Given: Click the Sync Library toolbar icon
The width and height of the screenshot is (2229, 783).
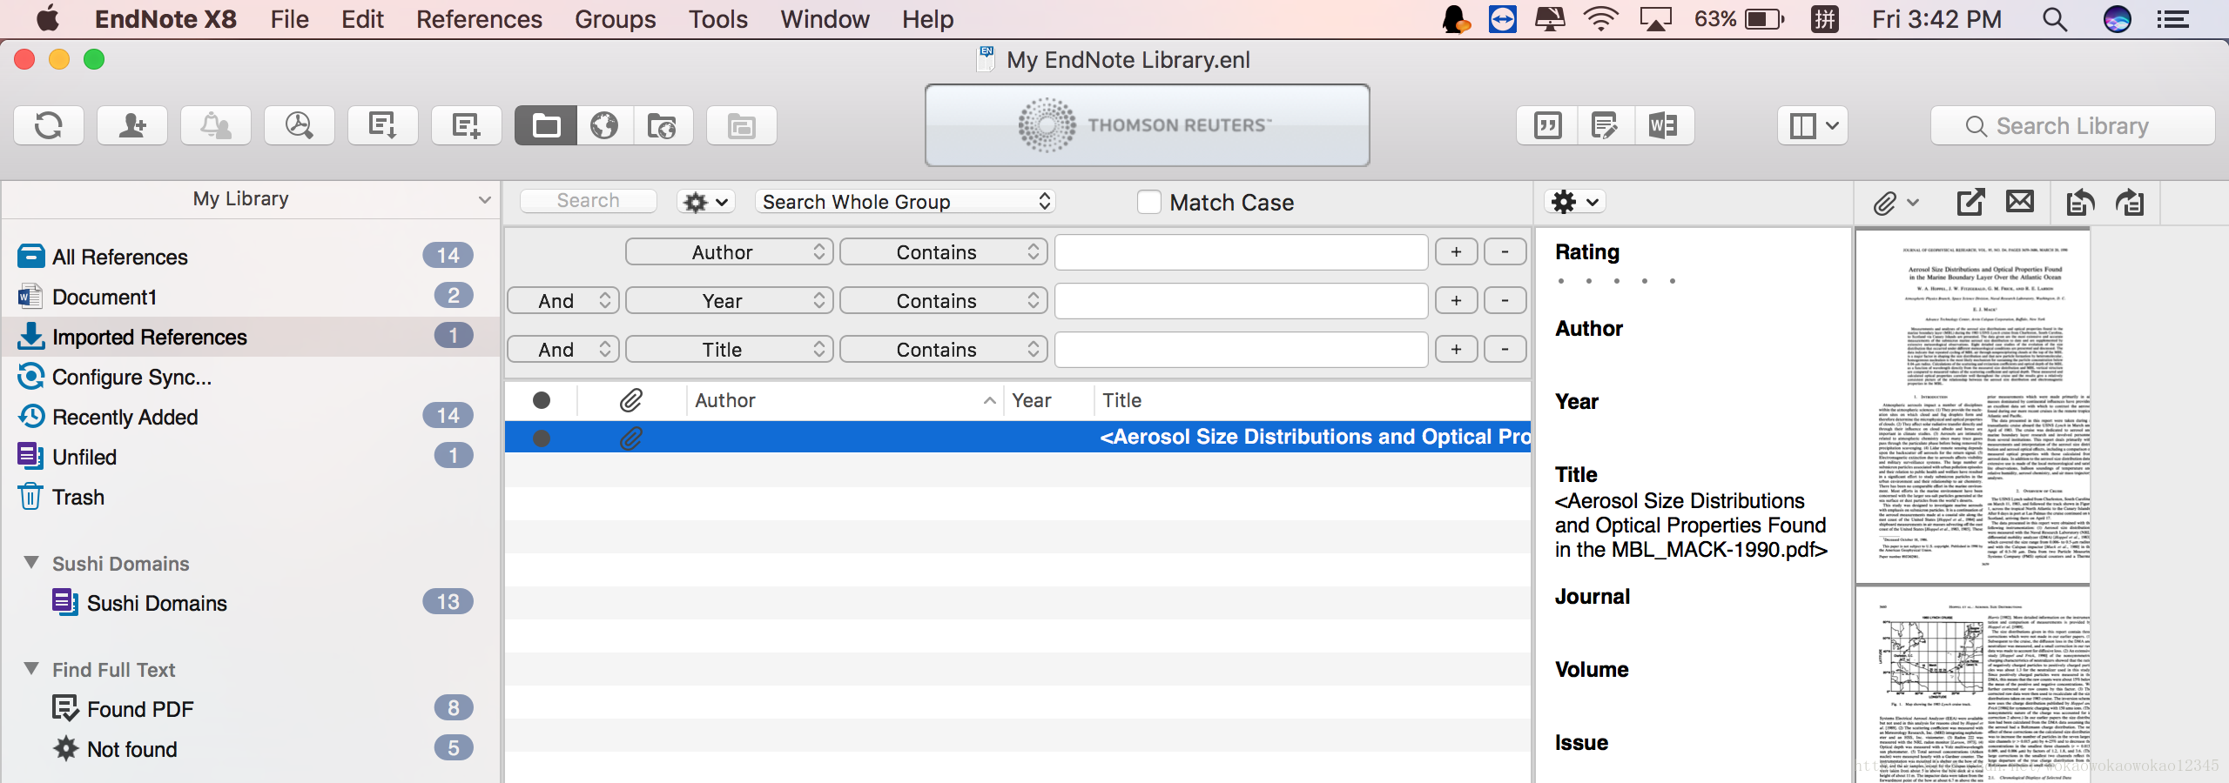Looking at the screenshot, I should coord(49,126).
